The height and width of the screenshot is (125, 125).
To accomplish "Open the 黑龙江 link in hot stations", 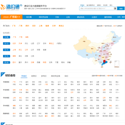I will (x=61, y=26).
